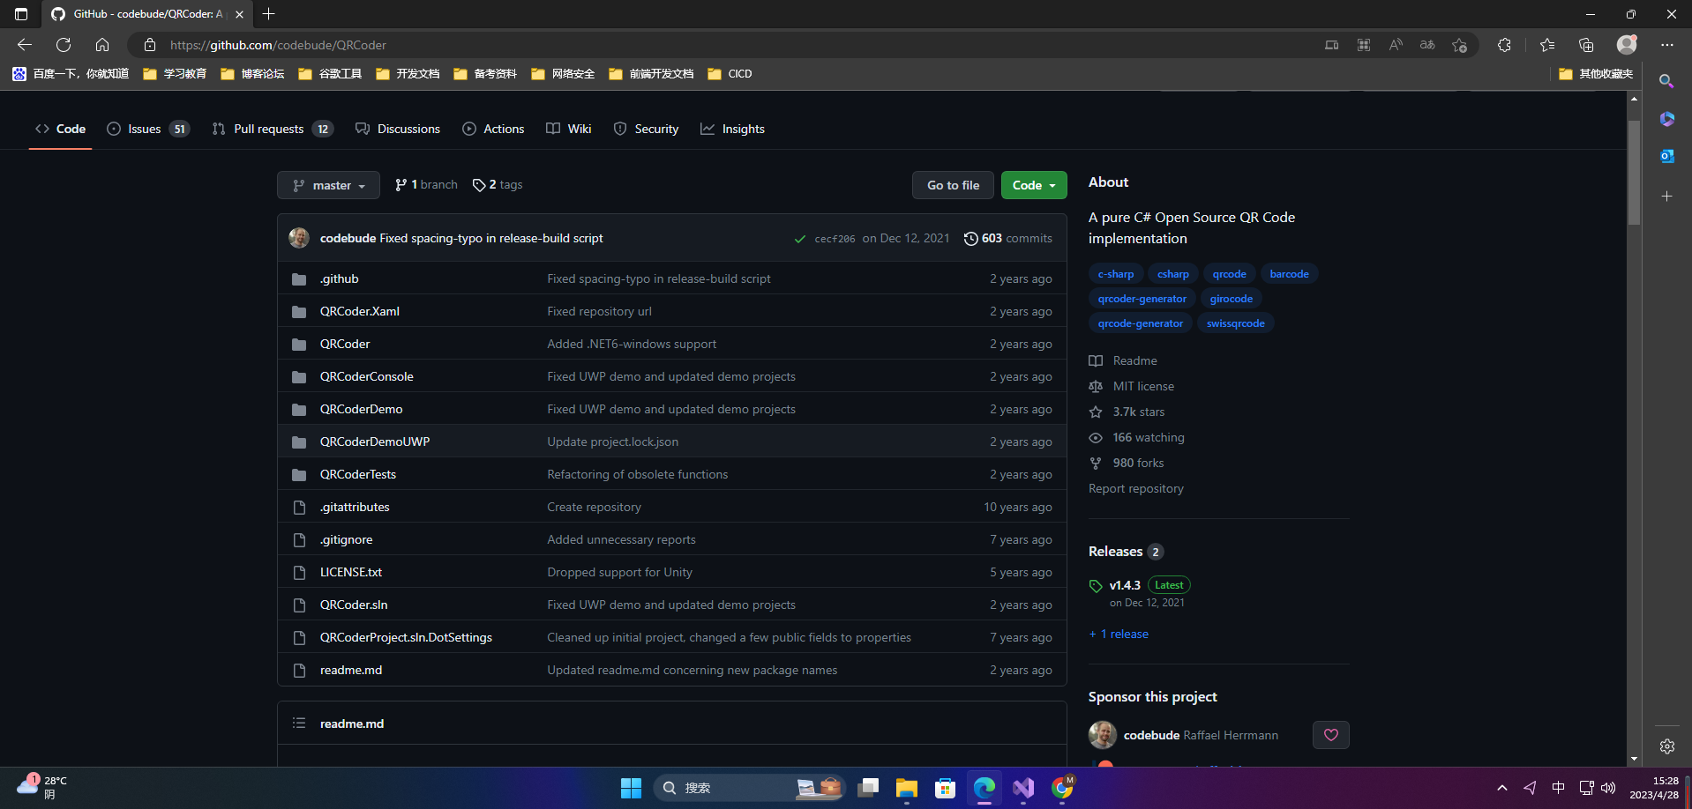Open the CICD bookmarks folder
The height and width of the screenshot is (809, 1692).
tap(730, 74)
